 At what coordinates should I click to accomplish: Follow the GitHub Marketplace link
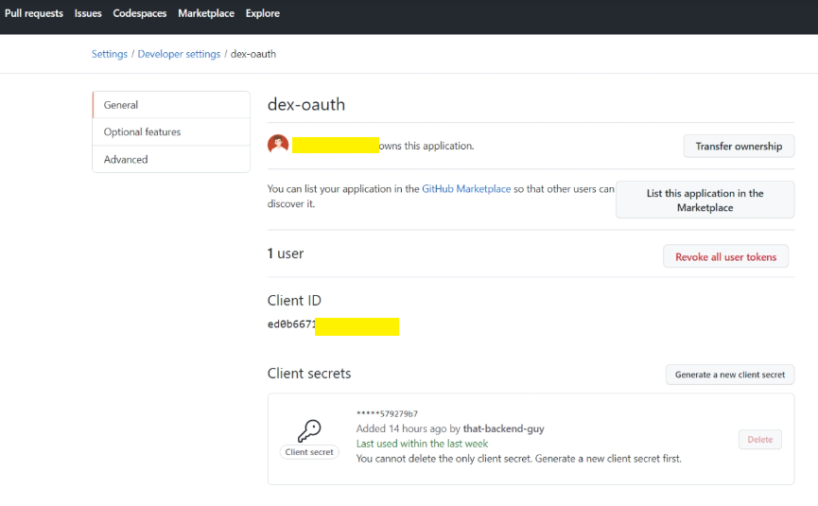(x=466, y=189)
